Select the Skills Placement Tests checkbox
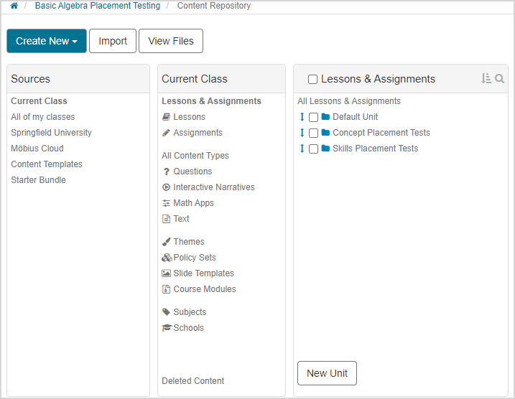The height and width of the screenshot is (399, 515). [x=313, y=149]
